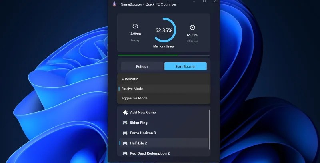Click the GameBooster rocket app icon
The image size is (320, 163).
point(114,4)
